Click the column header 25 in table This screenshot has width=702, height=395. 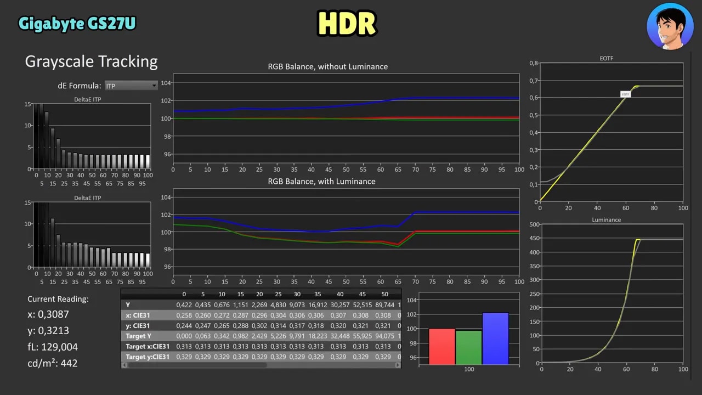278,295
